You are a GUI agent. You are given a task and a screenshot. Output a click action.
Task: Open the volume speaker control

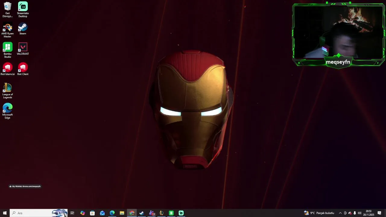359,213
